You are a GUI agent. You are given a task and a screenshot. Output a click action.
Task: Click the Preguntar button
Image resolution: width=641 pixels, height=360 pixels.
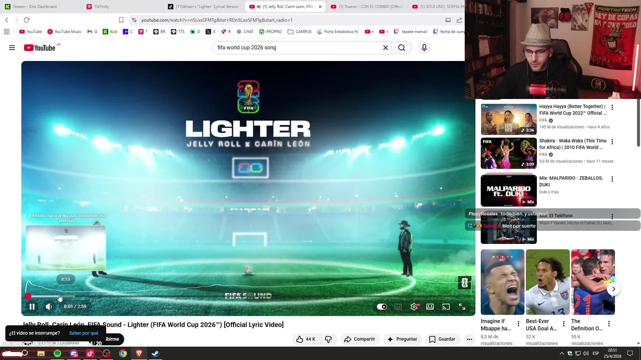pyautogui.click(x=402, y=339)
